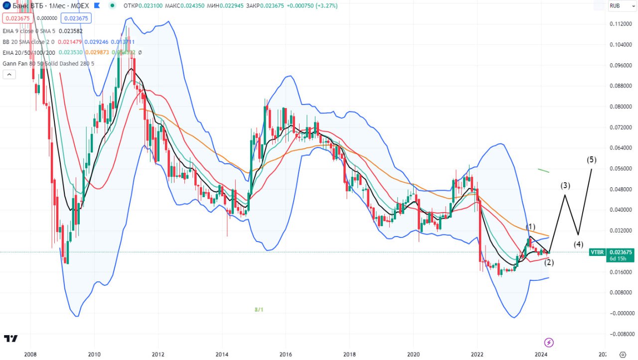Click the green B/1 marker text
Viewport: 638px width, 360px height.
click(x=259, y=309)
